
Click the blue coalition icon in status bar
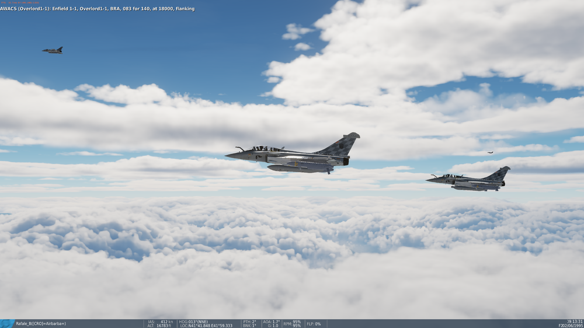pos(6,323)
